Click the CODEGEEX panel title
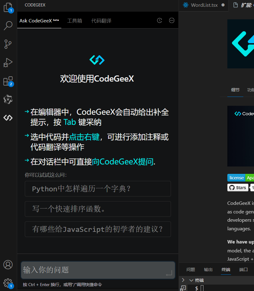The image size is (254, 291). (x=35, y=5)
